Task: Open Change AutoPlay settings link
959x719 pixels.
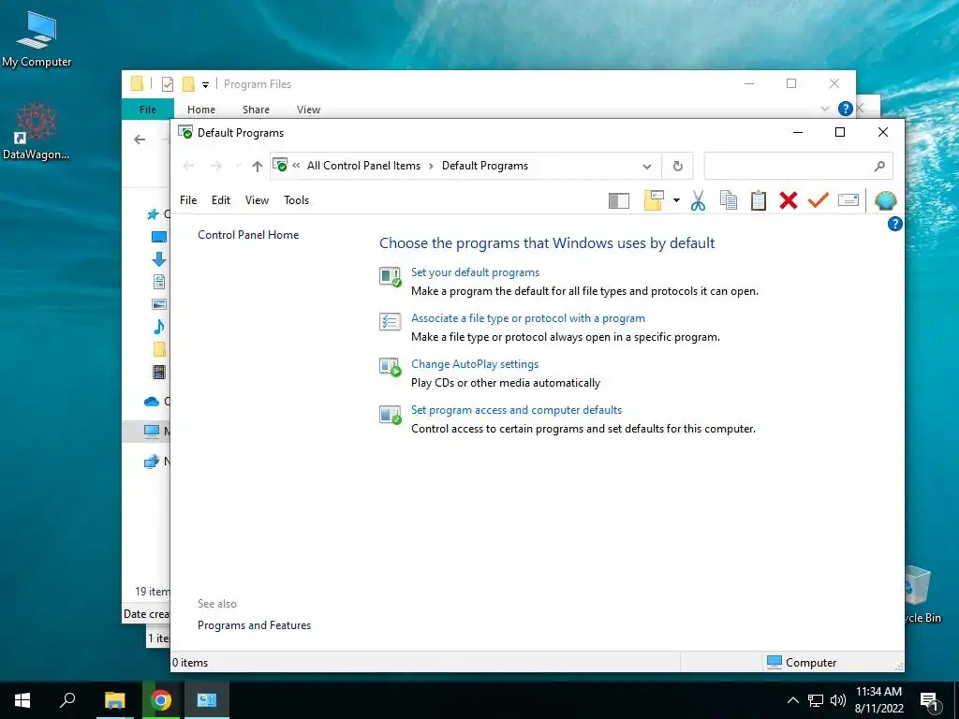Action: tap(475, 364)
